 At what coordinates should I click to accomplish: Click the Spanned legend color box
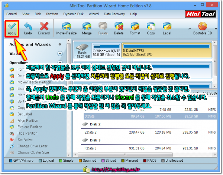point(80,161)
